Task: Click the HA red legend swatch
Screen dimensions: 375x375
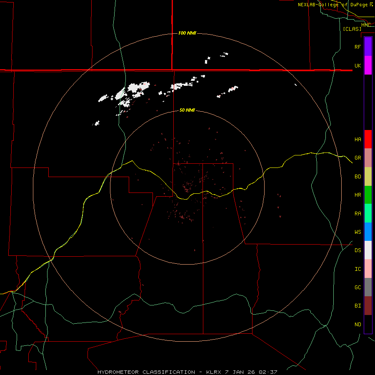Action: coord(368,139)
